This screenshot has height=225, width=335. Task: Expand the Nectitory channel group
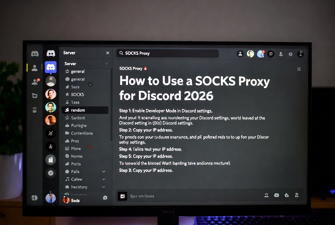coord(104,187)
